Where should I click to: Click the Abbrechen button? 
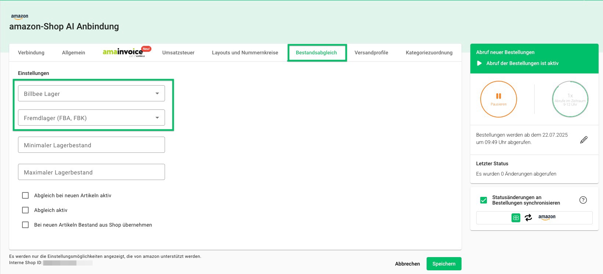(x=408, y=264)
